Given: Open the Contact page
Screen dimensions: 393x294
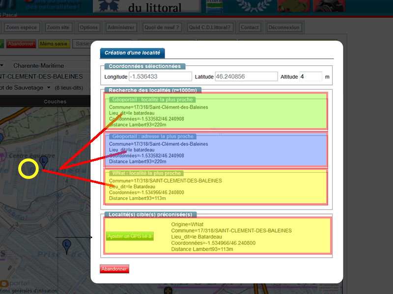Looking at the screenshot, I should [250, 27].
